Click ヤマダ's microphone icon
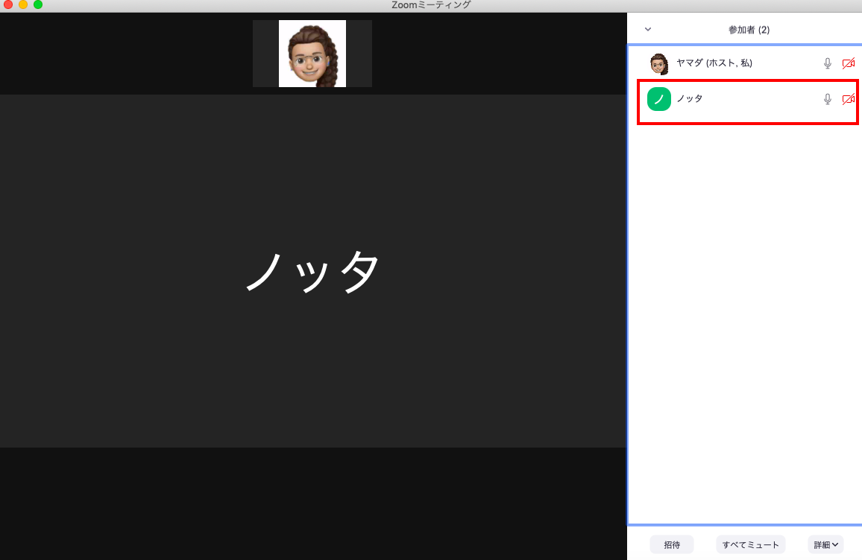This screenshot has height=560, width=862. pos(828,63)
